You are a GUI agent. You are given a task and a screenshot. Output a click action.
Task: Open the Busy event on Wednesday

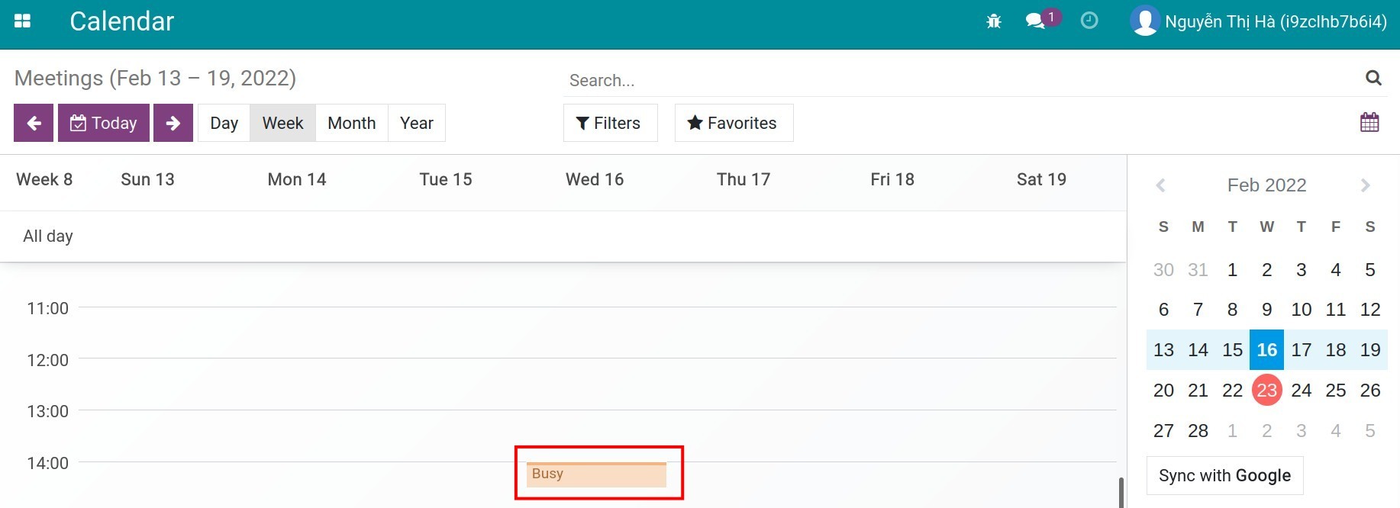click(595, 474)
